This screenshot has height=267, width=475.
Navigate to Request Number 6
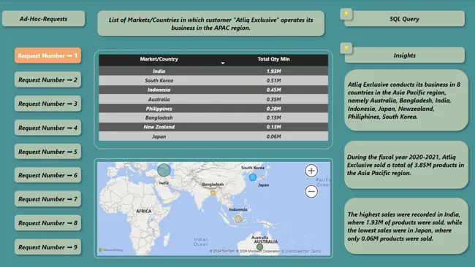(47, 175)
